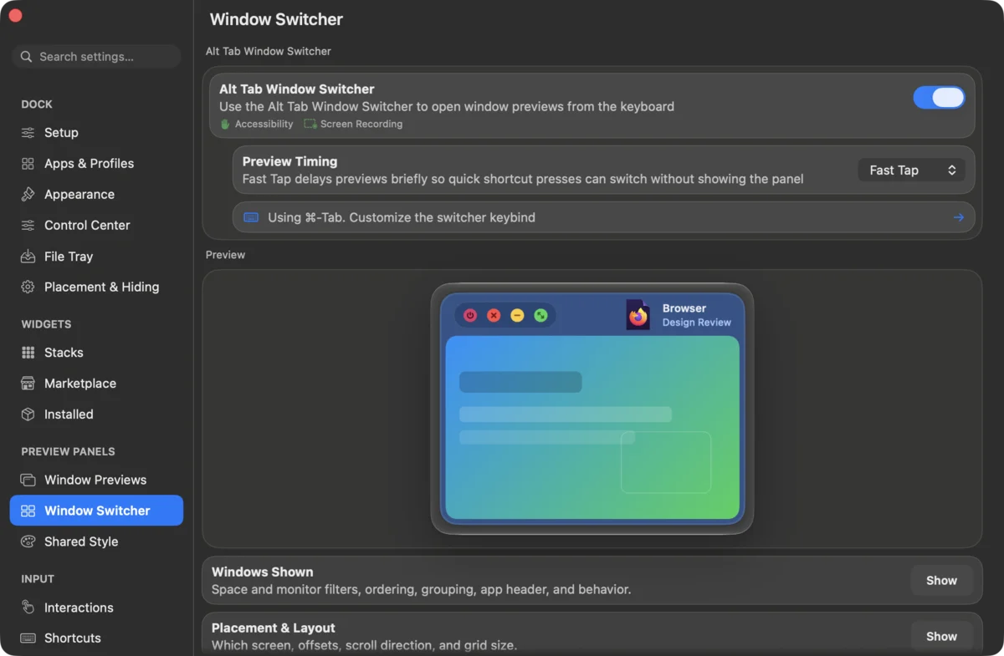The width and height of the screenshot is (1004, 656).
Task: Click the window preview thumbnail
Action: pyautogui.click(x=592, y=428)
